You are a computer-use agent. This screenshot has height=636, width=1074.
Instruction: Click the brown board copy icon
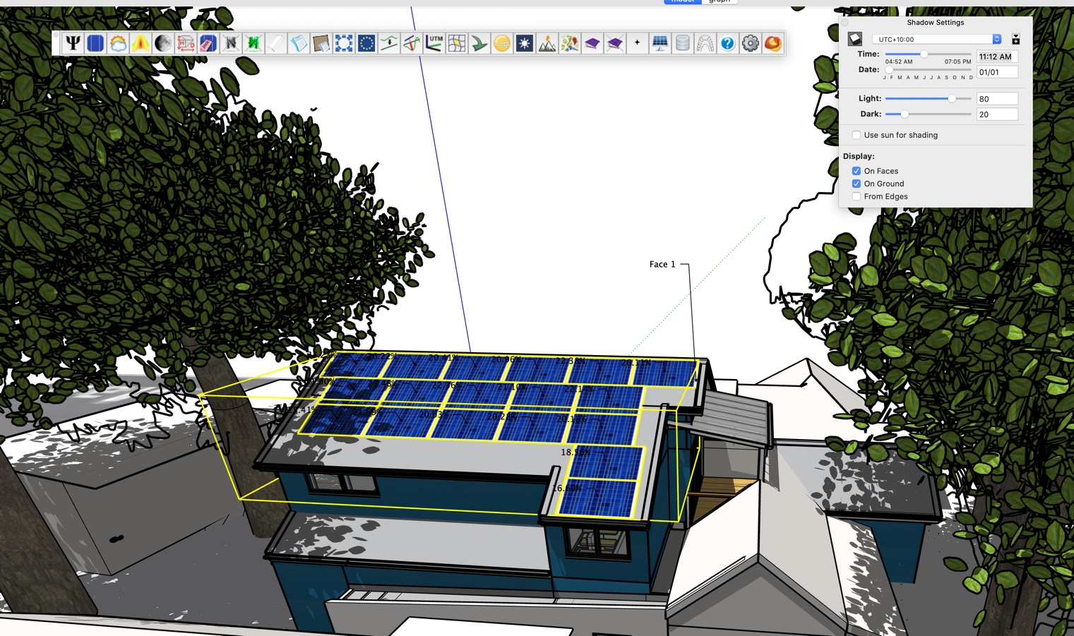click(321, 44)
